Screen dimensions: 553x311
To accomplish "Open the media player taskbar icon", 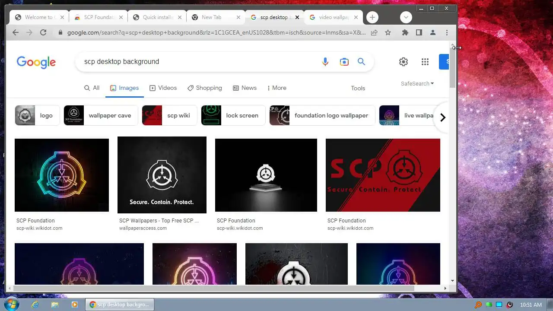I will [x=74, y=305].
